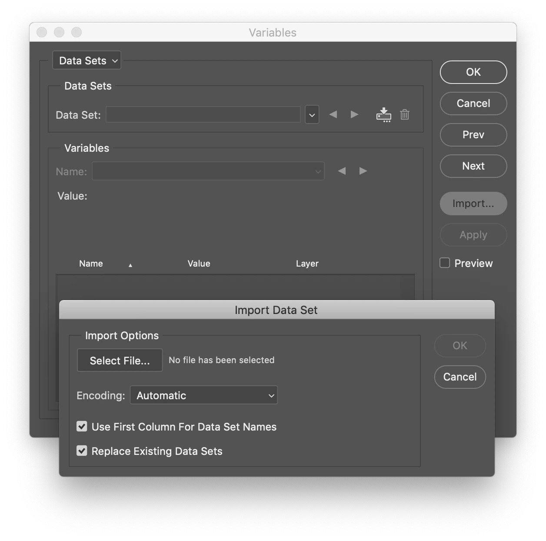Open the Encoding dropdown set to Automatic

coord(204,395)
